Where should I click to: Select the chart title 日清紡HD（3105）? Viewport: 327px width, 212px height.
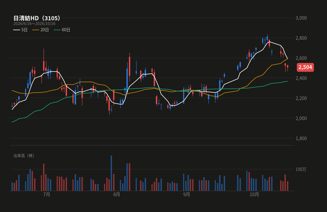(x=37, y=18)
